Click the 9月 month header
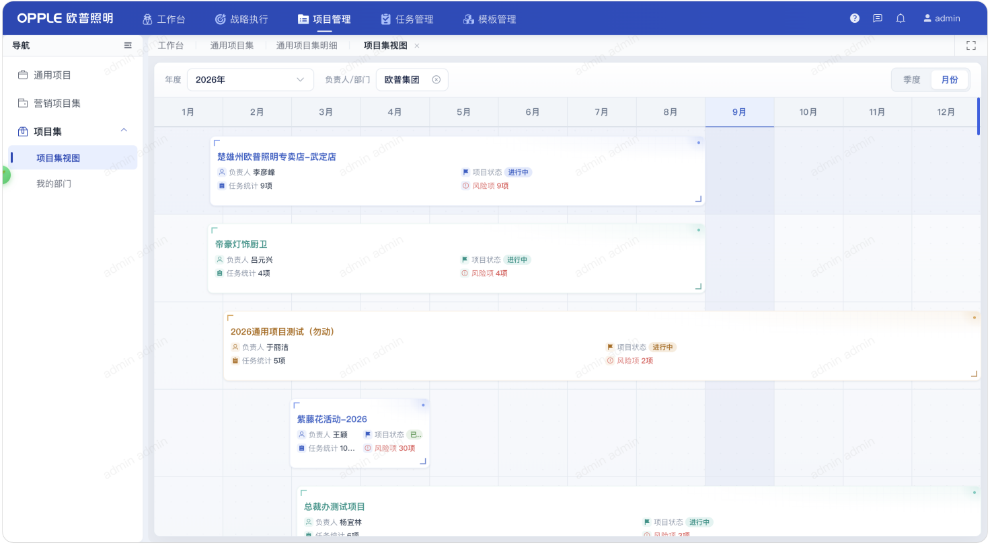The width and height of the screenshot is (990, 545). click(x=739, y=112)
